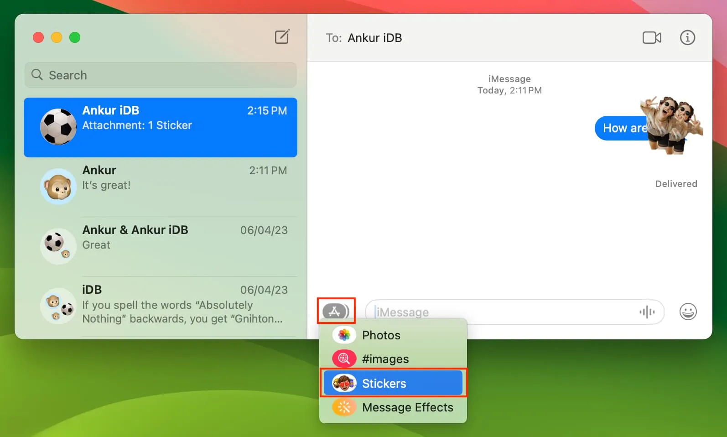Viewport: 727px width, 437px height.
Task: Select Stickers in the apps menu
Action: pos(393,383)
